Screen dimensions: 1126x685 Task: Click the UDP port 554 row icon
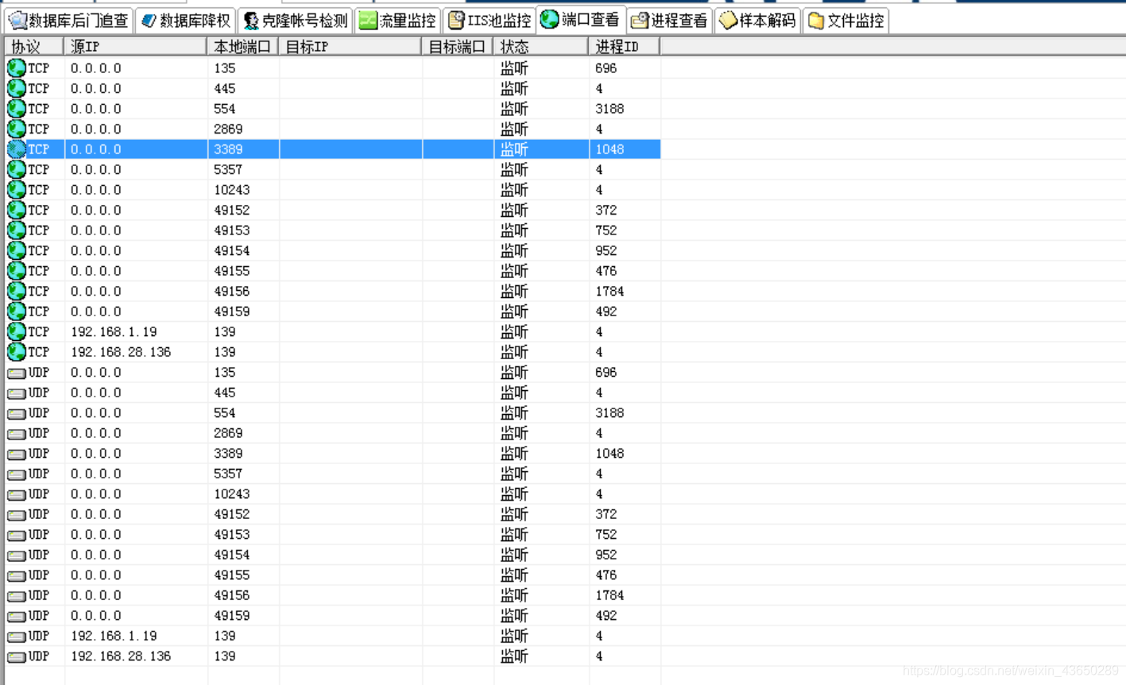tap(17, 413)
